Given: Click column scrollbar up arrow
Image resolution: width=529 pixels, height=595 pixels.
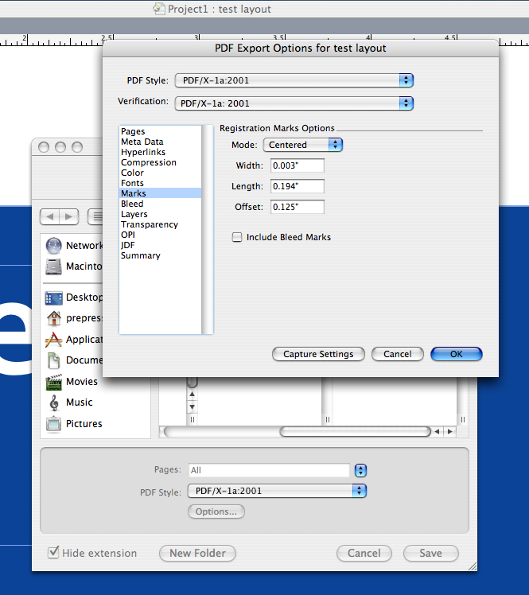Looking at the screenshot, I should tap(193, 395).
